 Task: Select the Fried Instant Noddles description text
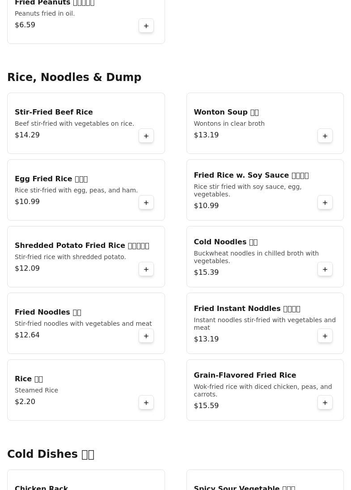point(264,324)
